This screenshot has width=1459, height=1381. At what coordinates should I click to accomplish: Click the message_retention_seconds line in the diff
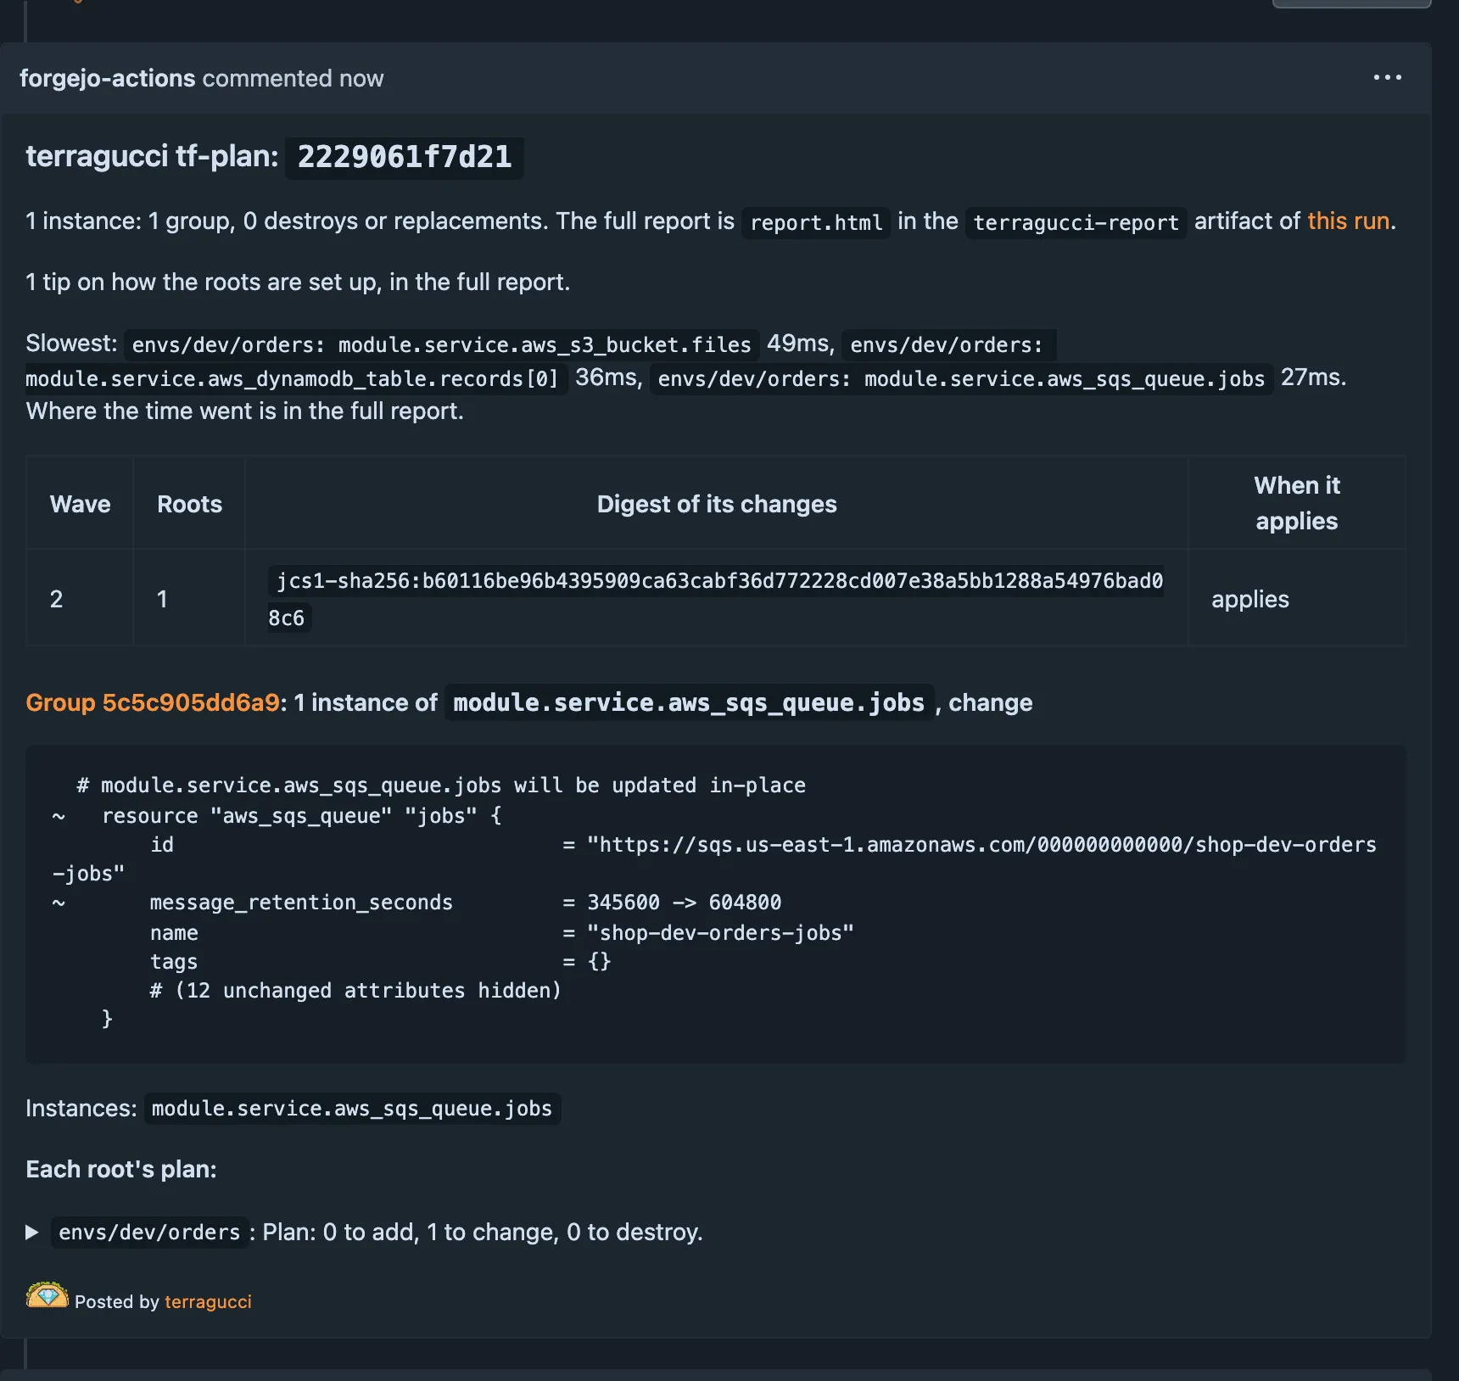(416, 903)
